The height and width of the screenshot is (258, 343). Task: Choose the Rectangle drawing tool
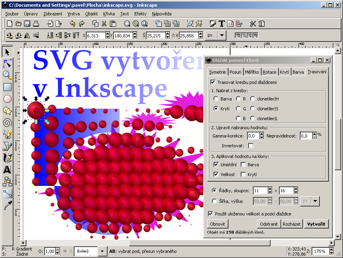(x=7, y=87)
